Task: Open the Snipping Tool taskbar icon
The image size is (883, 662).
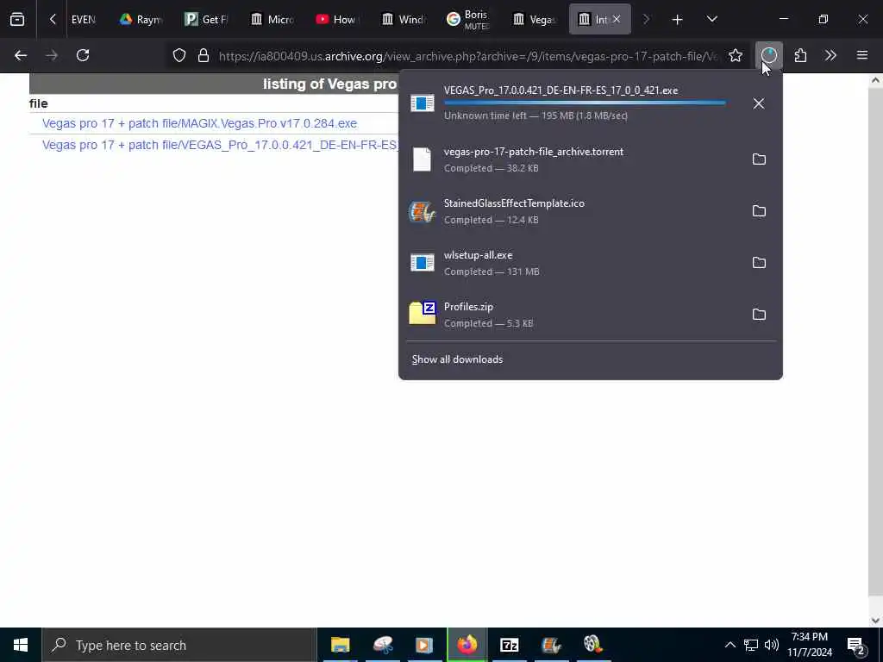Action: 383,645
